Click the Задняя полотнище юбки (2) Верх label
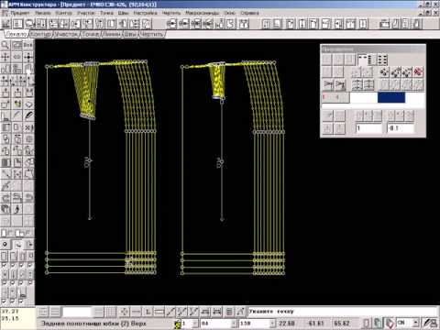The width and height of the screenshot is (440, 330). coord(93,324)
